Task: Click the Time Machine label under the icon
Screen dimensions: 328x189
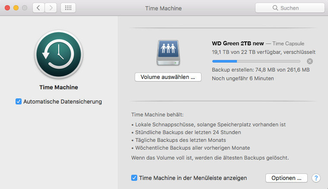Action: pos(59,88)
